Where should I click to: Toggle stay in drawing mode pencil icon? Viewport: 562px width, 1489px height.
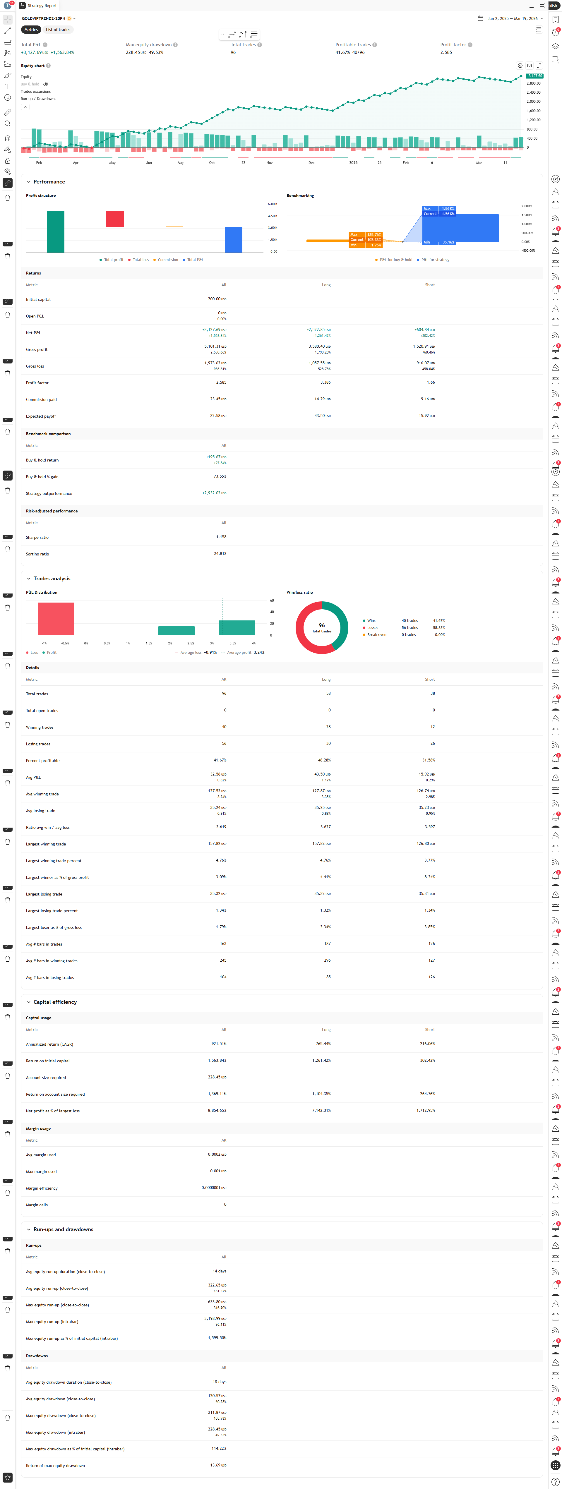pos(8,149)
